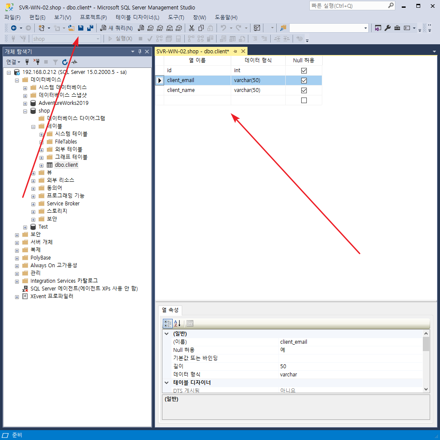Open the 연결 dropdown in Object Explorer
The width and height of the screenshot is (440, 440).
(x=13, y=62)
